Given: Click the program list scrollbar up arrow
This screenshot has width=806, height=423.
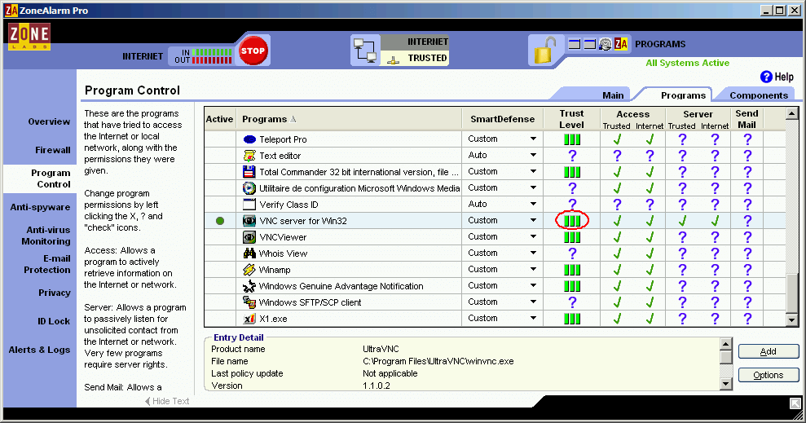Looking at the screenshot, I should (x=791, y=113).
